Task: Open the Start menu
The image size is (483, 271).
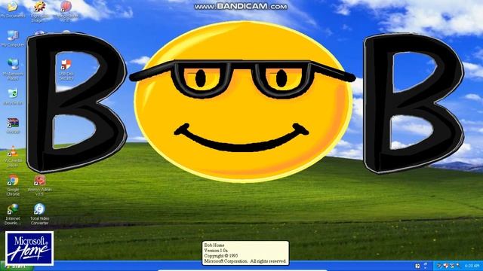Action: point(17,266)
